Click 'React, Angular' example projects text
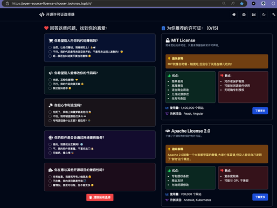277x208 pixels. 193,114
